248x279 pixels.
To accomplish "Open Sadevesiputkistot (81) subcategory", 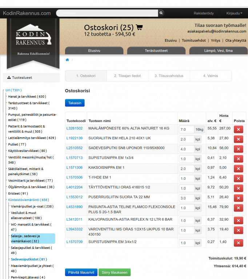I will pyautogui.click(x=29, y=259).
